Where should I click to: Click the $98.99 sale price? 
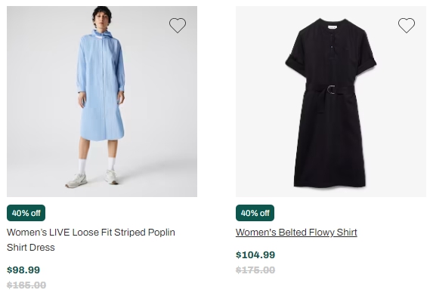point(23,270)
